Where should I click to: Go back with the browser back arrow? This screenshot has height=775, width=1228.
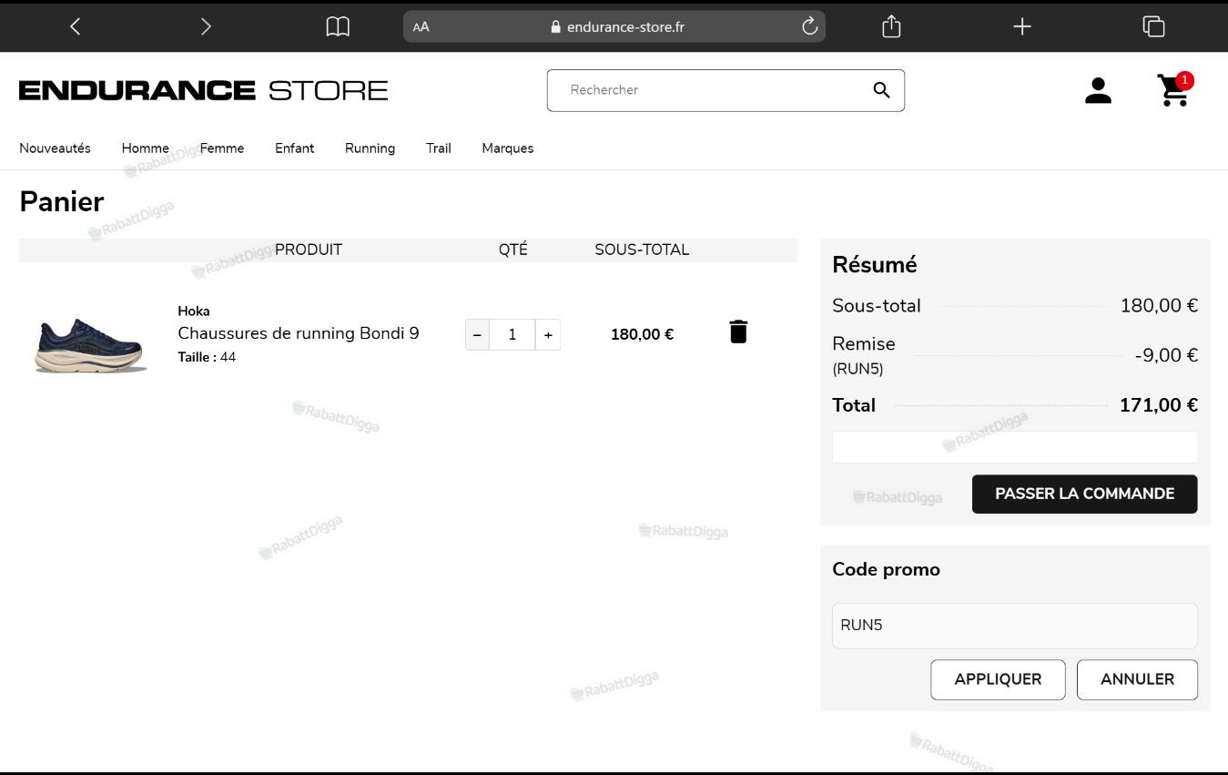[x=76, y=26]
